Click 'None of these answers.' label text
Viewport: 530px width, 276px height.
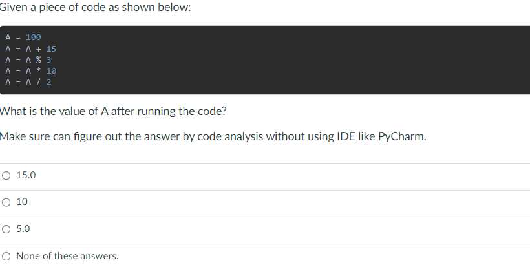[67, 256]
